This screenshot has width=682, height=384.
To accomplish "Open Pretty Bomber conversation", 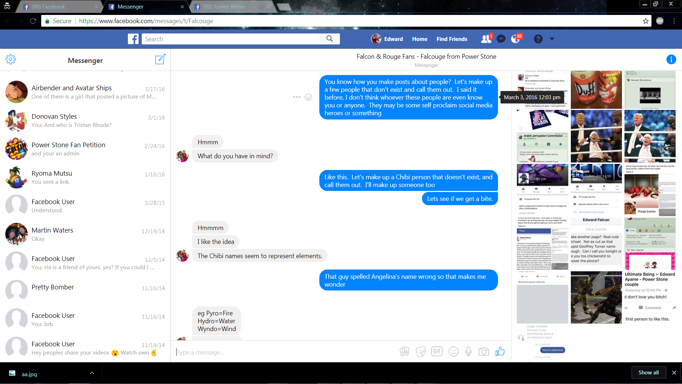I will (x=85, y=291).
